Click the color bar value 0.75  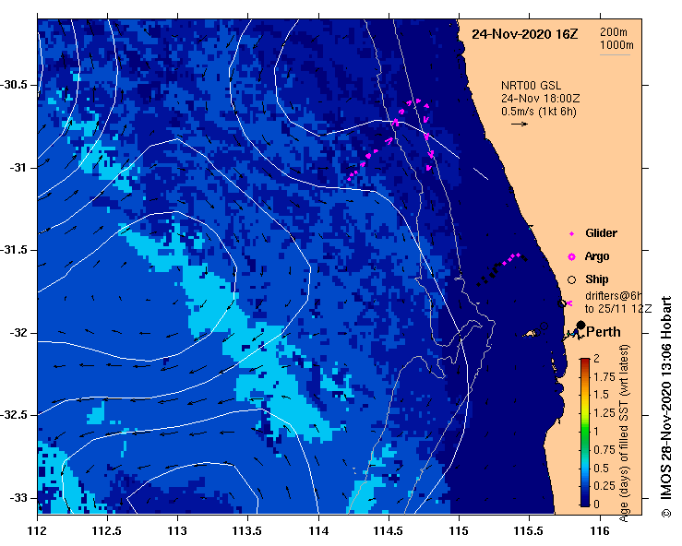pos(604,449)
